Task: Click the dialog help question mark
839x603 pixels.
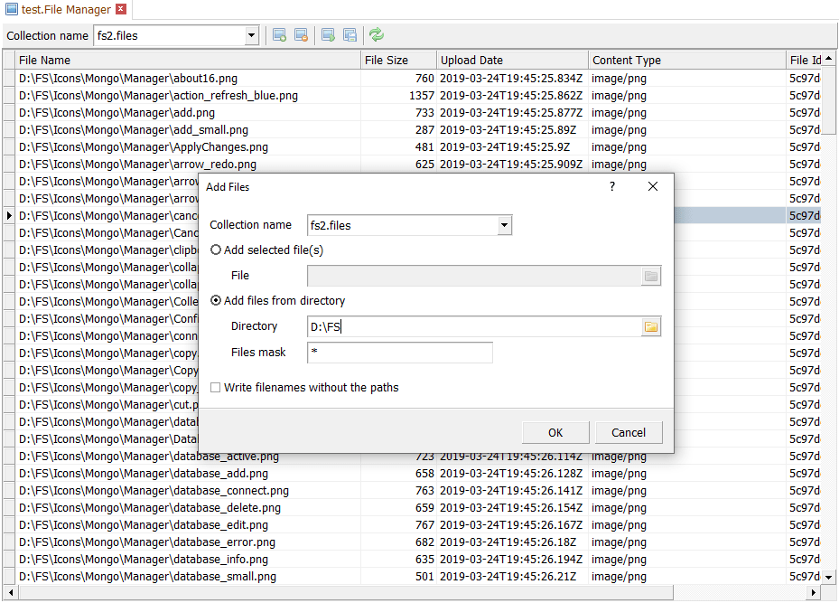Action: pyautogui.click(x=612, y=186)
